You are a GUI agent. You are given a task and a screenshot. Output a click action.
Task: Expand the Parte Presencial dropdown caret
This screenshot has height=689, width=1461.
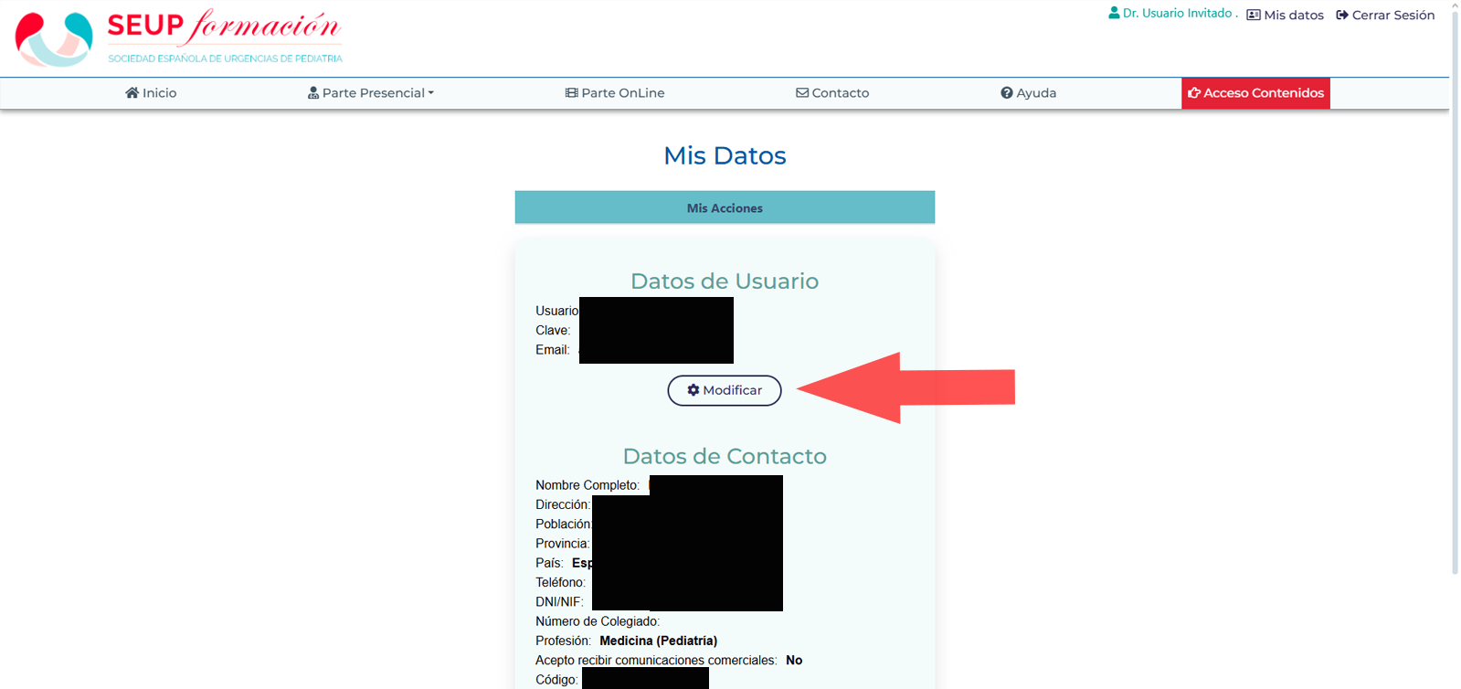(431, 93)
